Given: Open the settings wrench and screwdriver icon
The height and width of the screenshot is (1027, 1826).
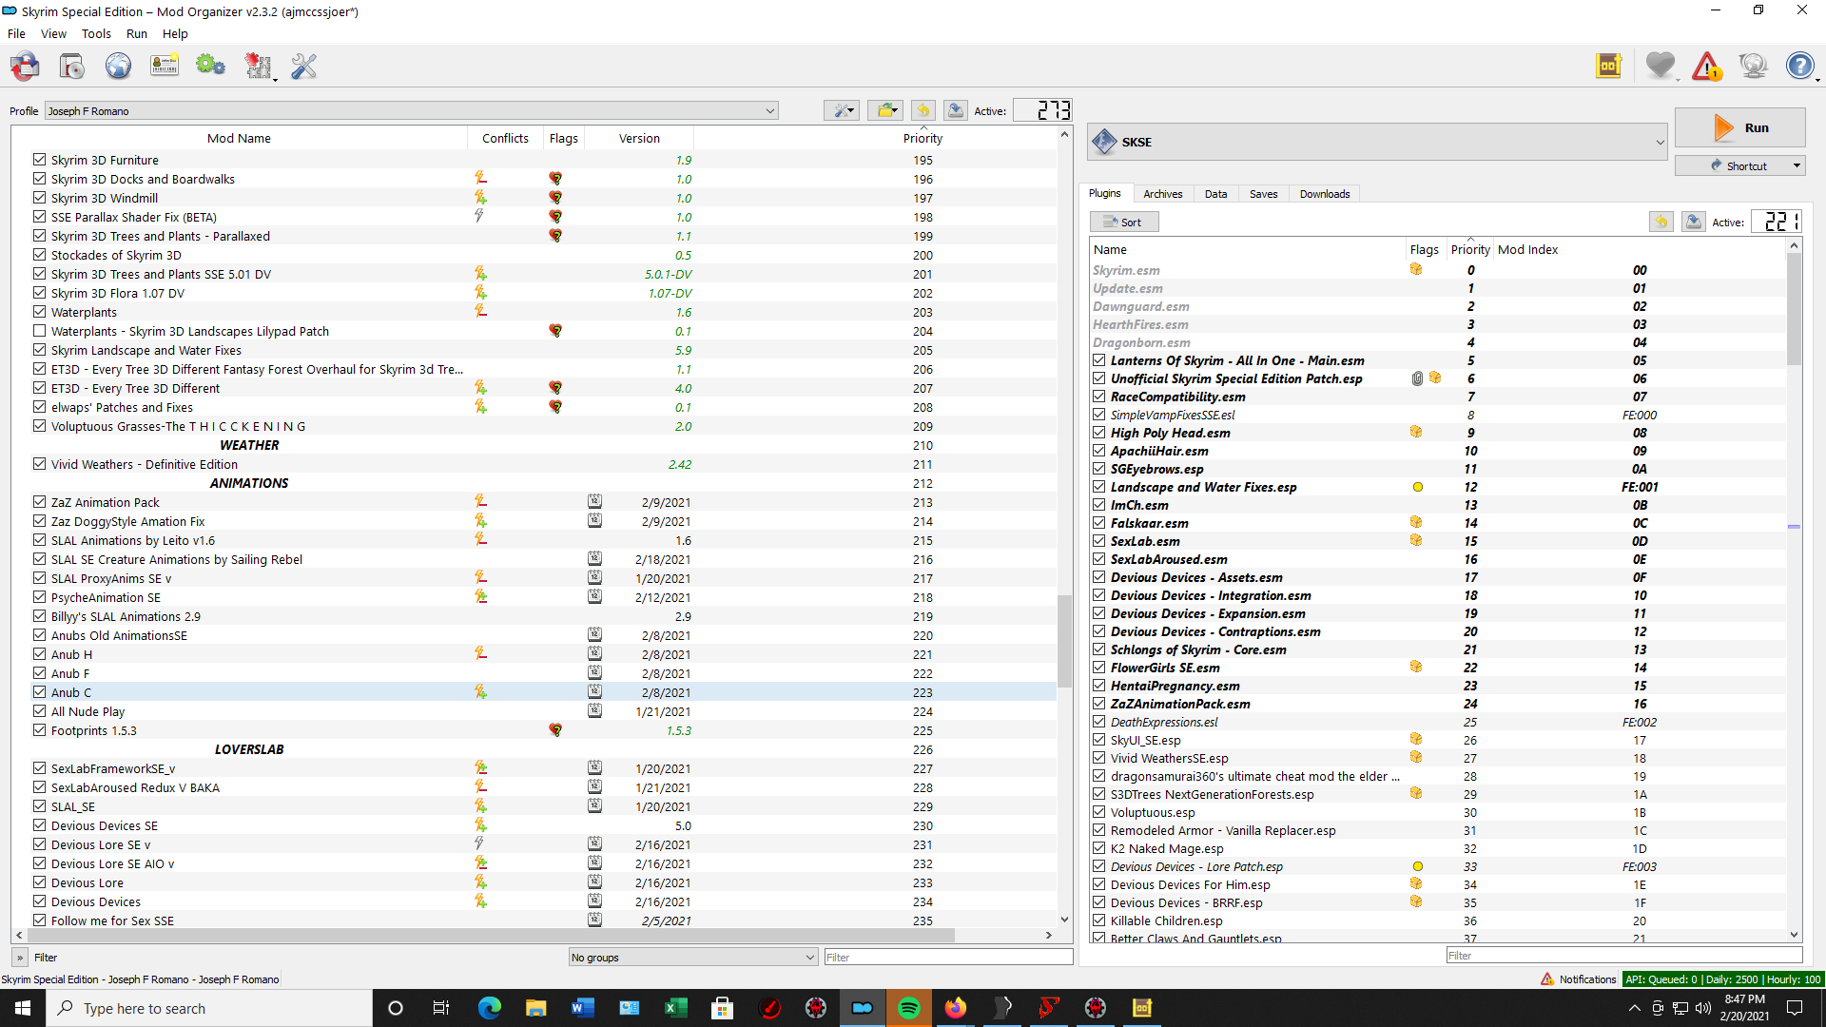Looking at the screenshot, I should click(304, 66).
